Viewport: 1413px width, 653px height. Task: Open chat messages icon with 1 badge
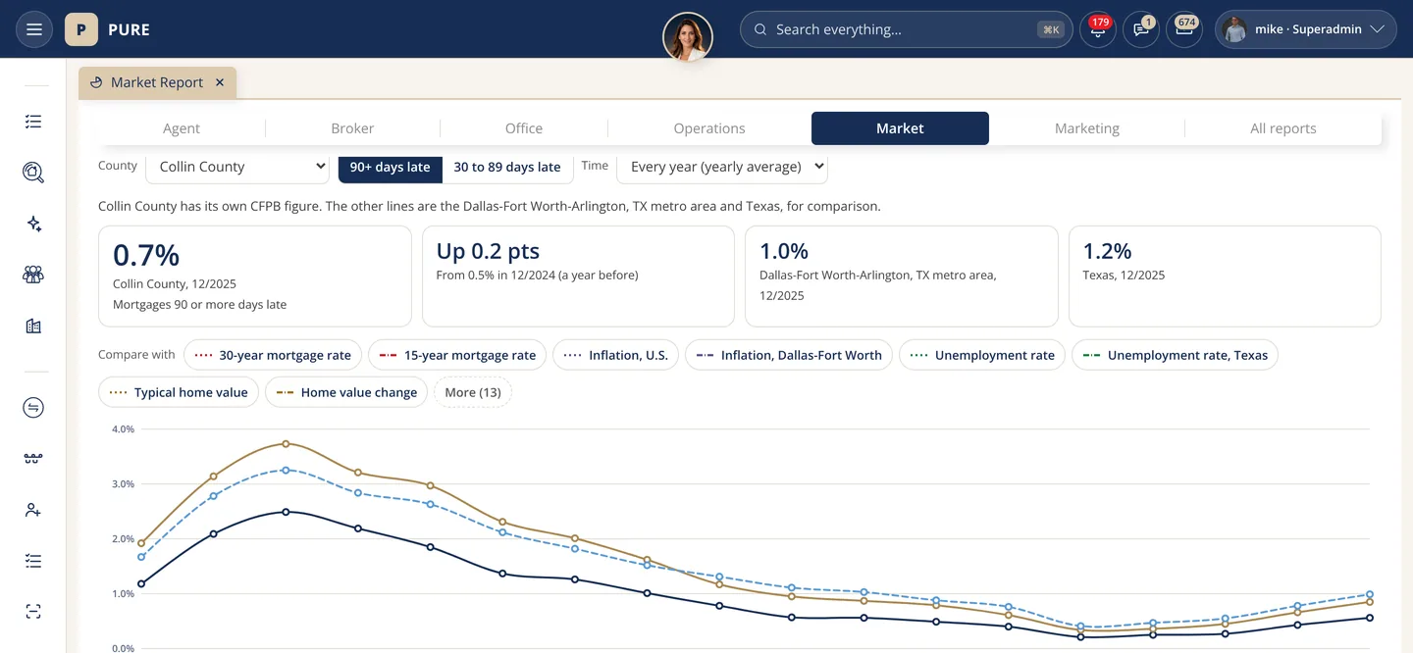[1141, 29]
